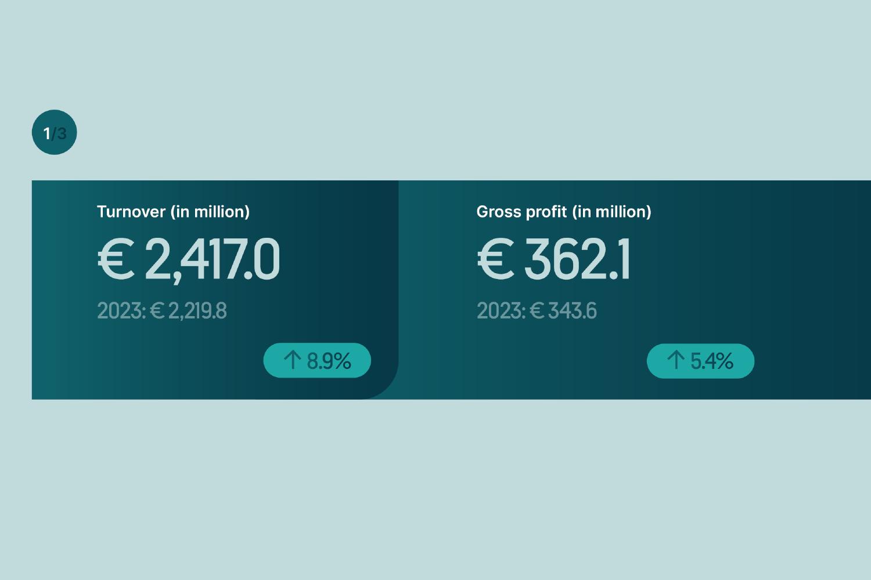Click the 362.1 gross profit figure

(x=577, y=260)
